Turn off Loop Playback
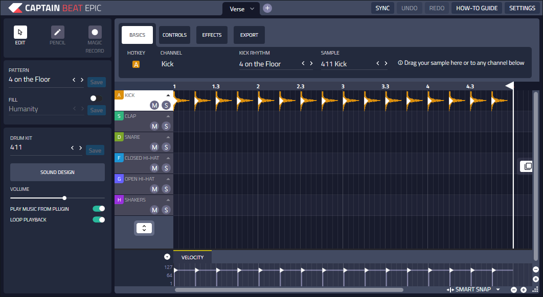 click(x=99, y=219)
